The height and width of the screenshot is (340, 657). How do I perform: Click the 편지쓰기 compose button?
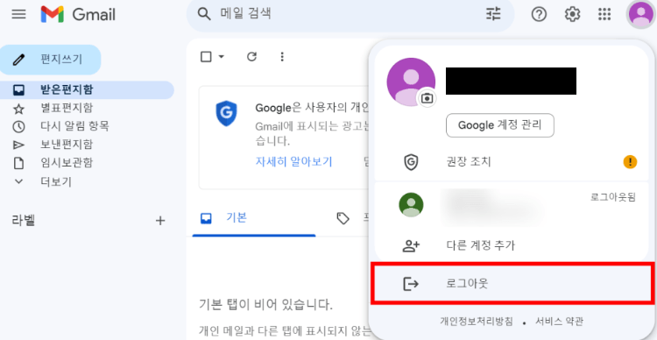tap(51, 60)
